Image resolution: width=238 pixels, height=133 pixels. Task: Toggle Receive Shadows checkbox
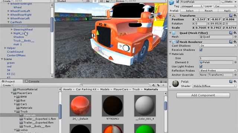[201, 50]
